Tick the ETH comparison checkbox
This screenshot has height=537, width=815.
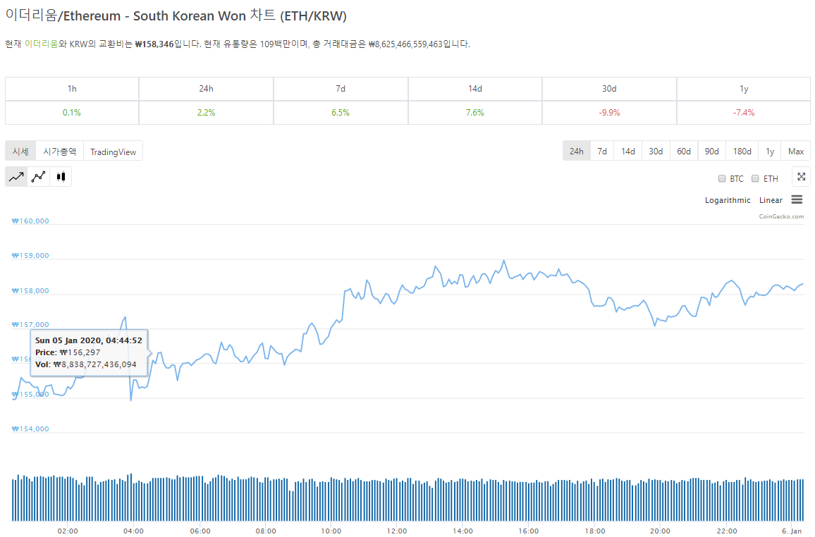click(x=755, y=179)
